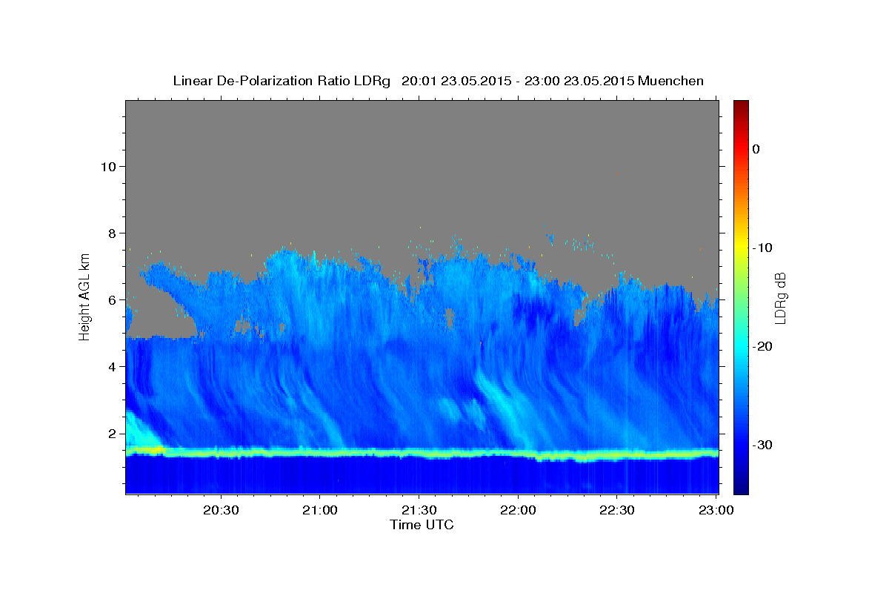Image resolution: width=889 pixels, height=593 pixels.
Task: Click the 'Time UTC' x-axis label
Action: (x=422, y=525)
